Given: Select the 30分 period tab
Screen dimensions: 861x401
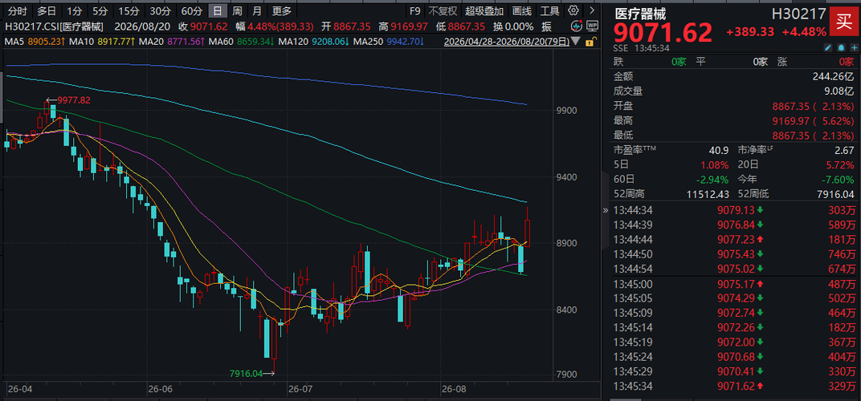Looking at the screenshot, I should click(x=161, y=10).
